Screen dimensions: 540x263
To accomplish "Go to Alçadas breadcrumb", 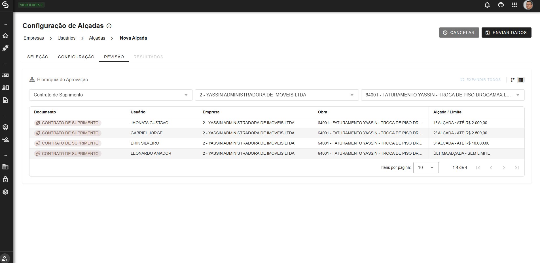I will coord(97,38).
